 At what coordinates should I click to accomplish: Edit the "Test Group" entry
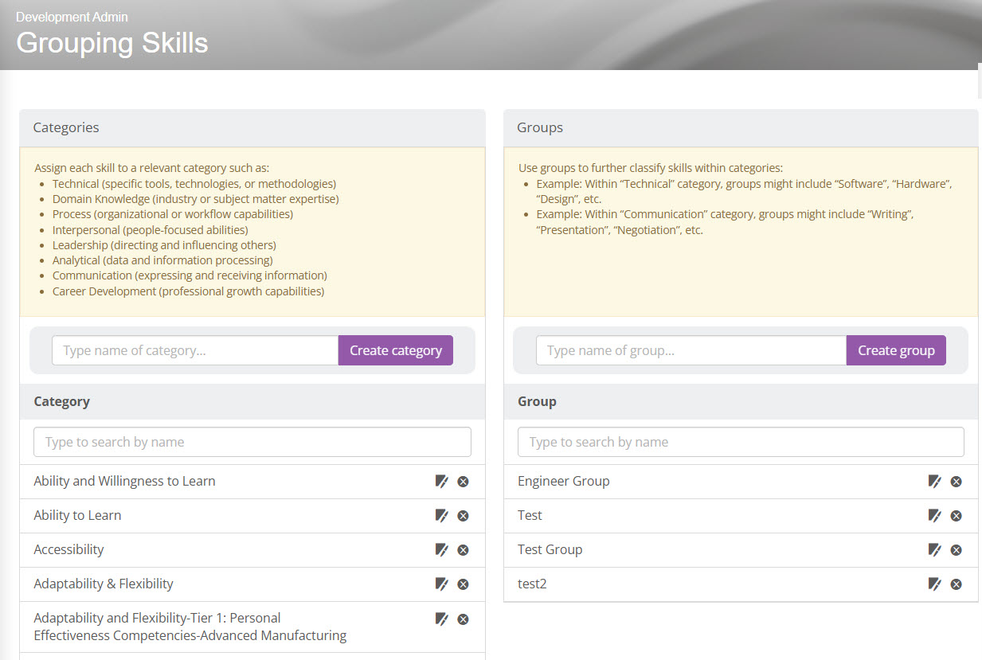pyautogui.click(x=934, y=549)
